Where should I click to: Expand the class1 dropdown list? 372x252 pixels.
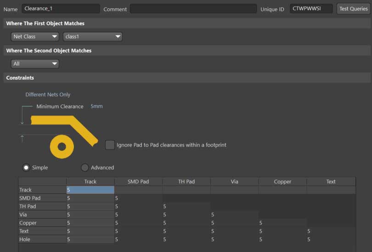(x=92, y=37)
